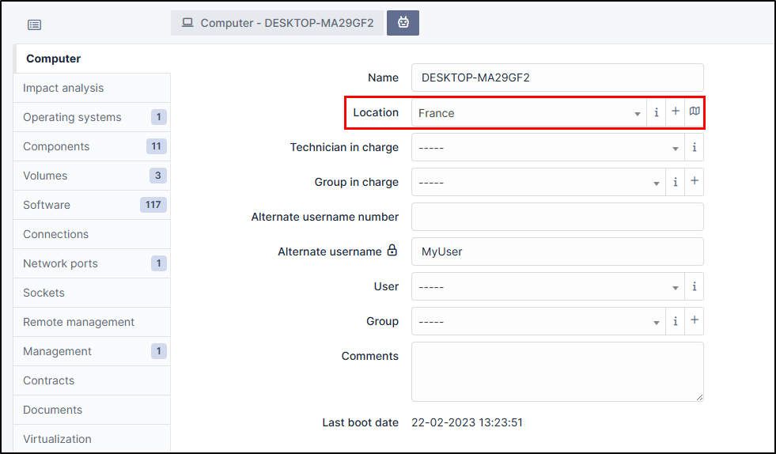776x454 pixels.
Task: Click into the Name input field
Action: [557, 78]
